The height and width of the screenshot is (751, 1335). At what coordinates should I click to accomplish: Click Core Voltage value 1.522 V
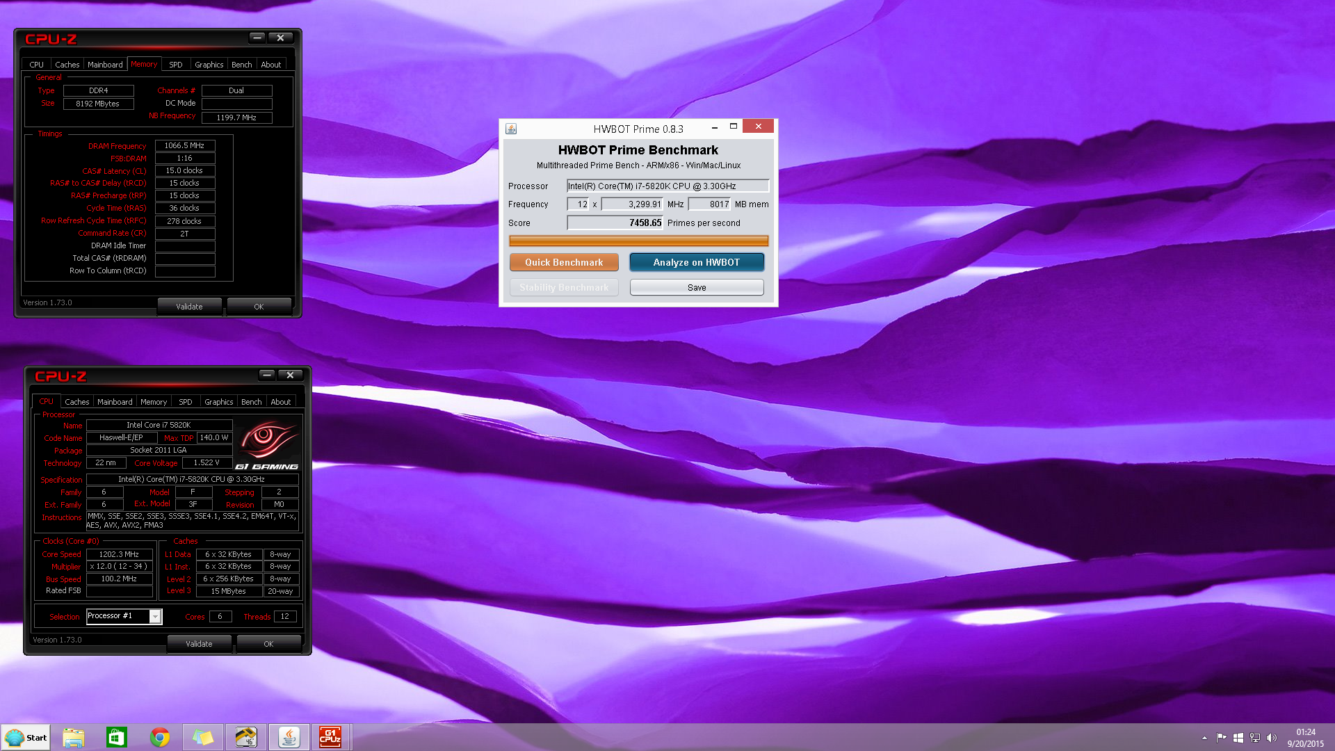(207, 463)
